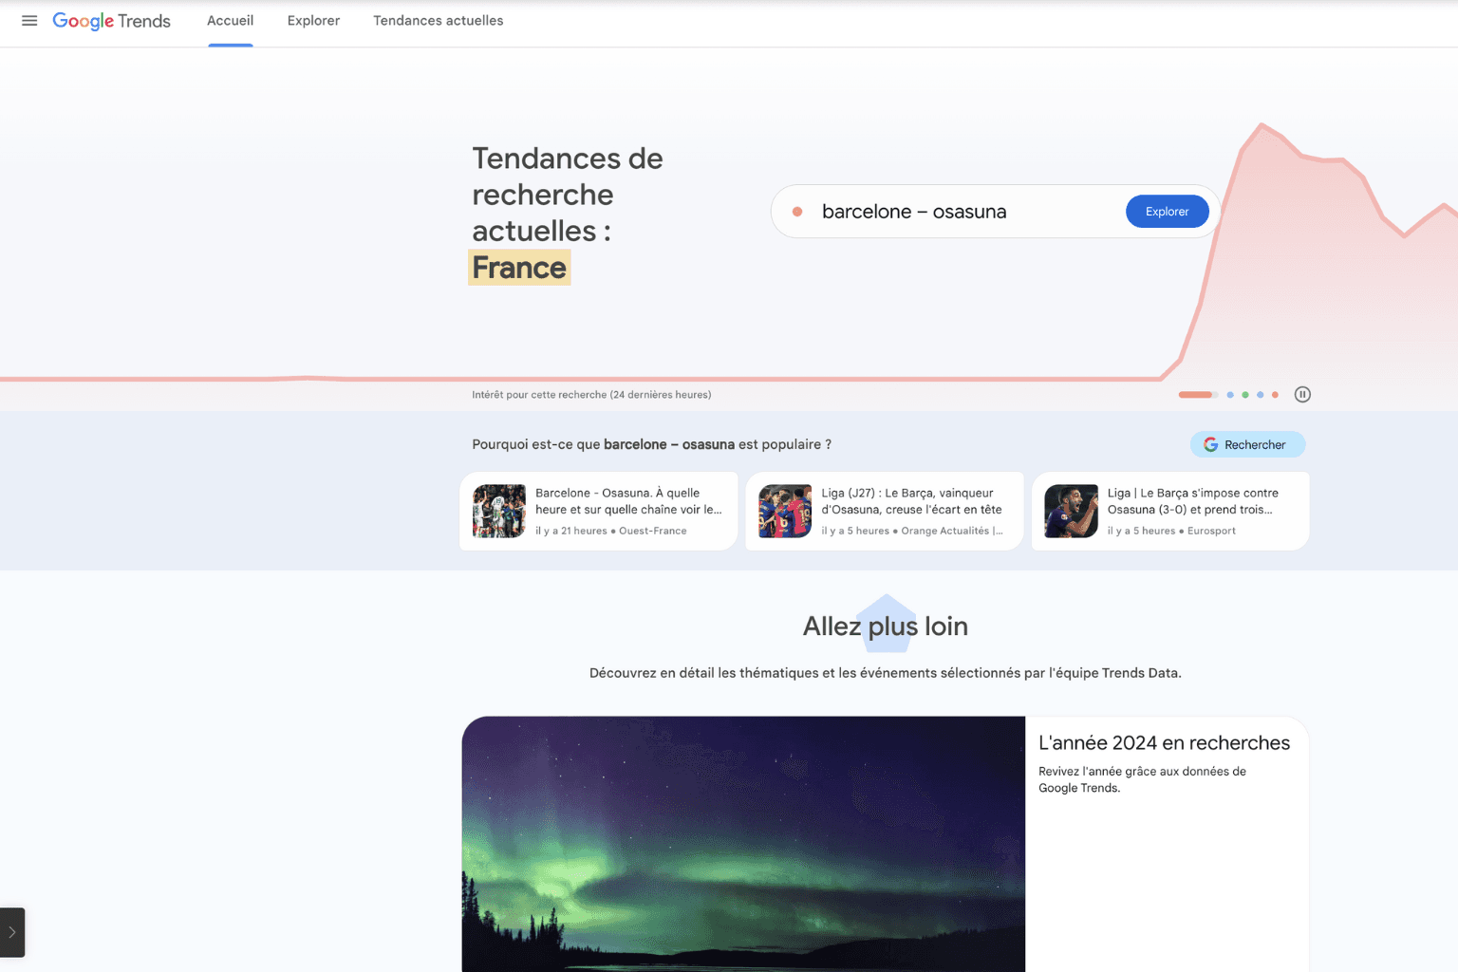Click the blue Explorer button
1458x972 pixels.
click(1167, 212)
